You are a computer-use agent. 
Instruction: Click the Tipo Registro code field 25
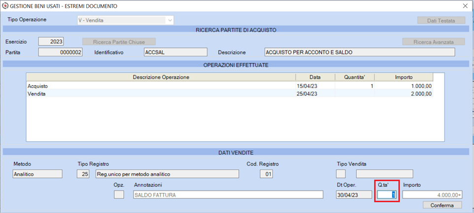(83, 174)
